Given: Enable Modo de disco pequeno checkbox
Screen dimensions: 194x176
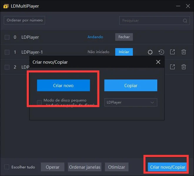Looking at the screenshot, I should [39, 102].
